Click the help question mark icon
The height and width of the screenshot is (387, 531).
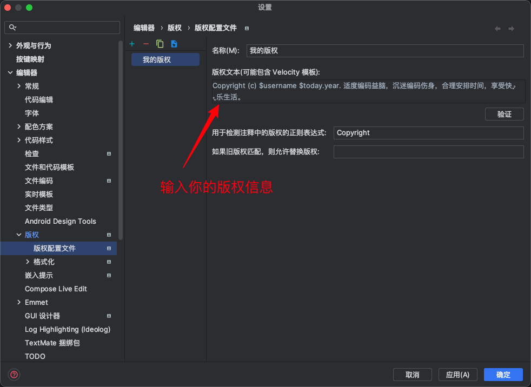[15, 374]
